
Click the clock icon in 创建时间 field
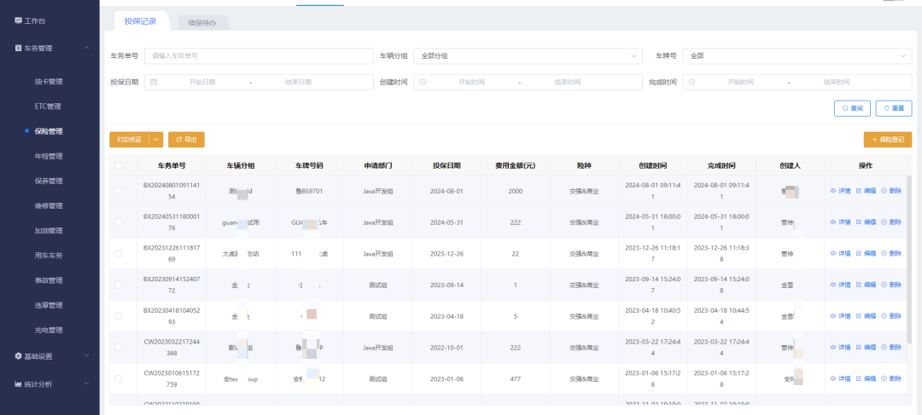pos(423,82)
